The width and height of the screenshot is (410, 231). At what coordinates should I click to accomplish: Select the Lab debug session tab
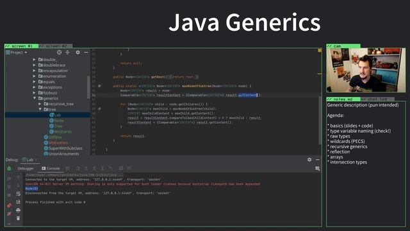(x=29, y=160)
